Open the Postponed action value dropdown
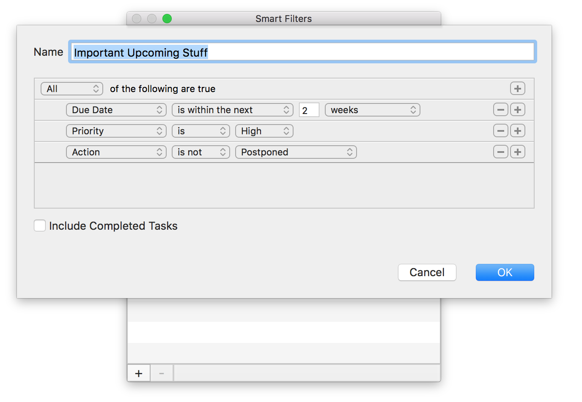 (x=296, y=152)
